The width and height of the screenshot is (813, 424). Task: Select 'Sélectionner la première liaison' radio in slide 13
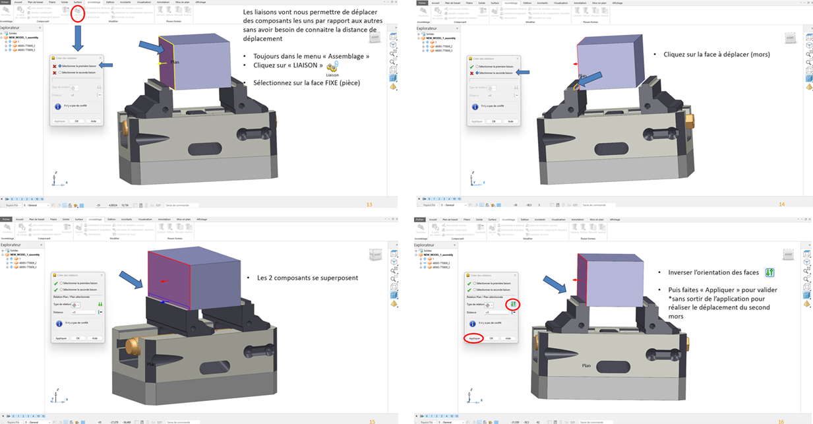point(60,66)
